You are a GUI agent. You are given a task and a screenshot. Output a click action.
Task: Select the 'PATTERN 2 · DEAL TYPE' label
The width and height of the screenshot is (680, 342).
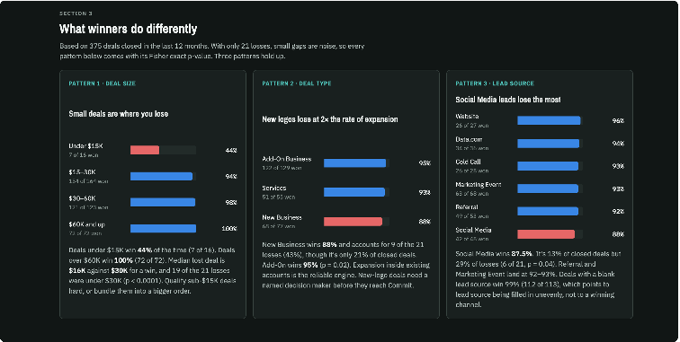[297, 83]
